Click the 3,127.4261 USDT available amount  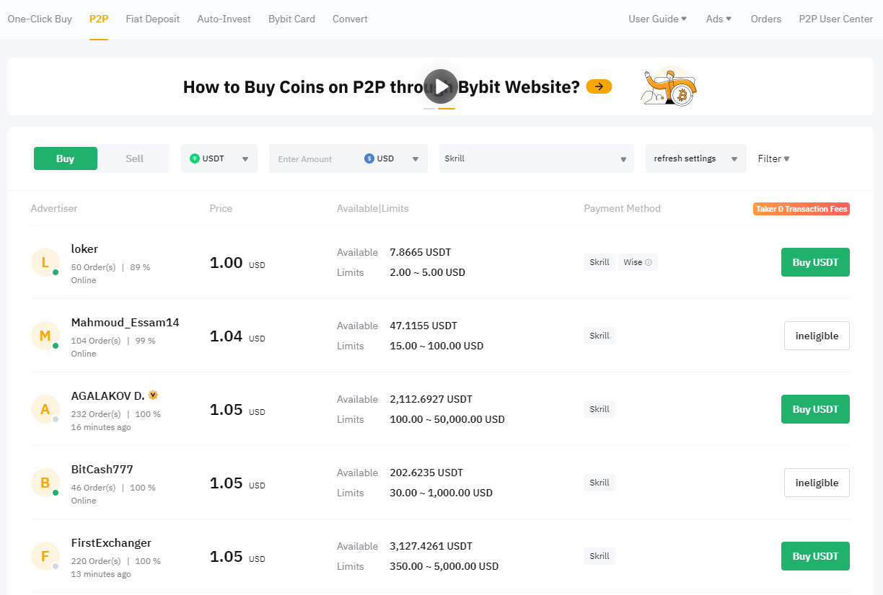click(431, 546)
